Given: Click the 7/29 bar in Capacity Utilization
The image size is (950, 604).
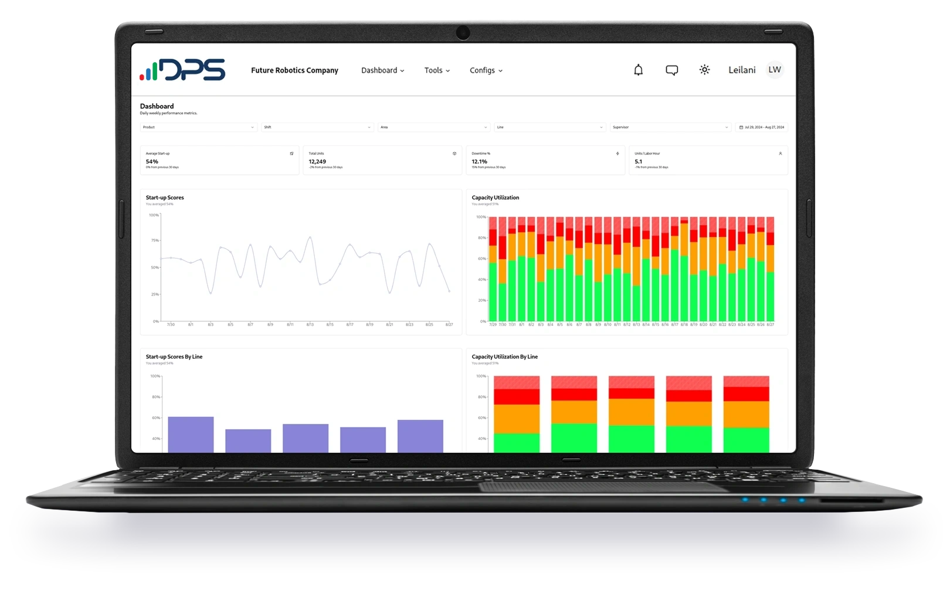Looking at the screenshot, I should click(493, 269).
